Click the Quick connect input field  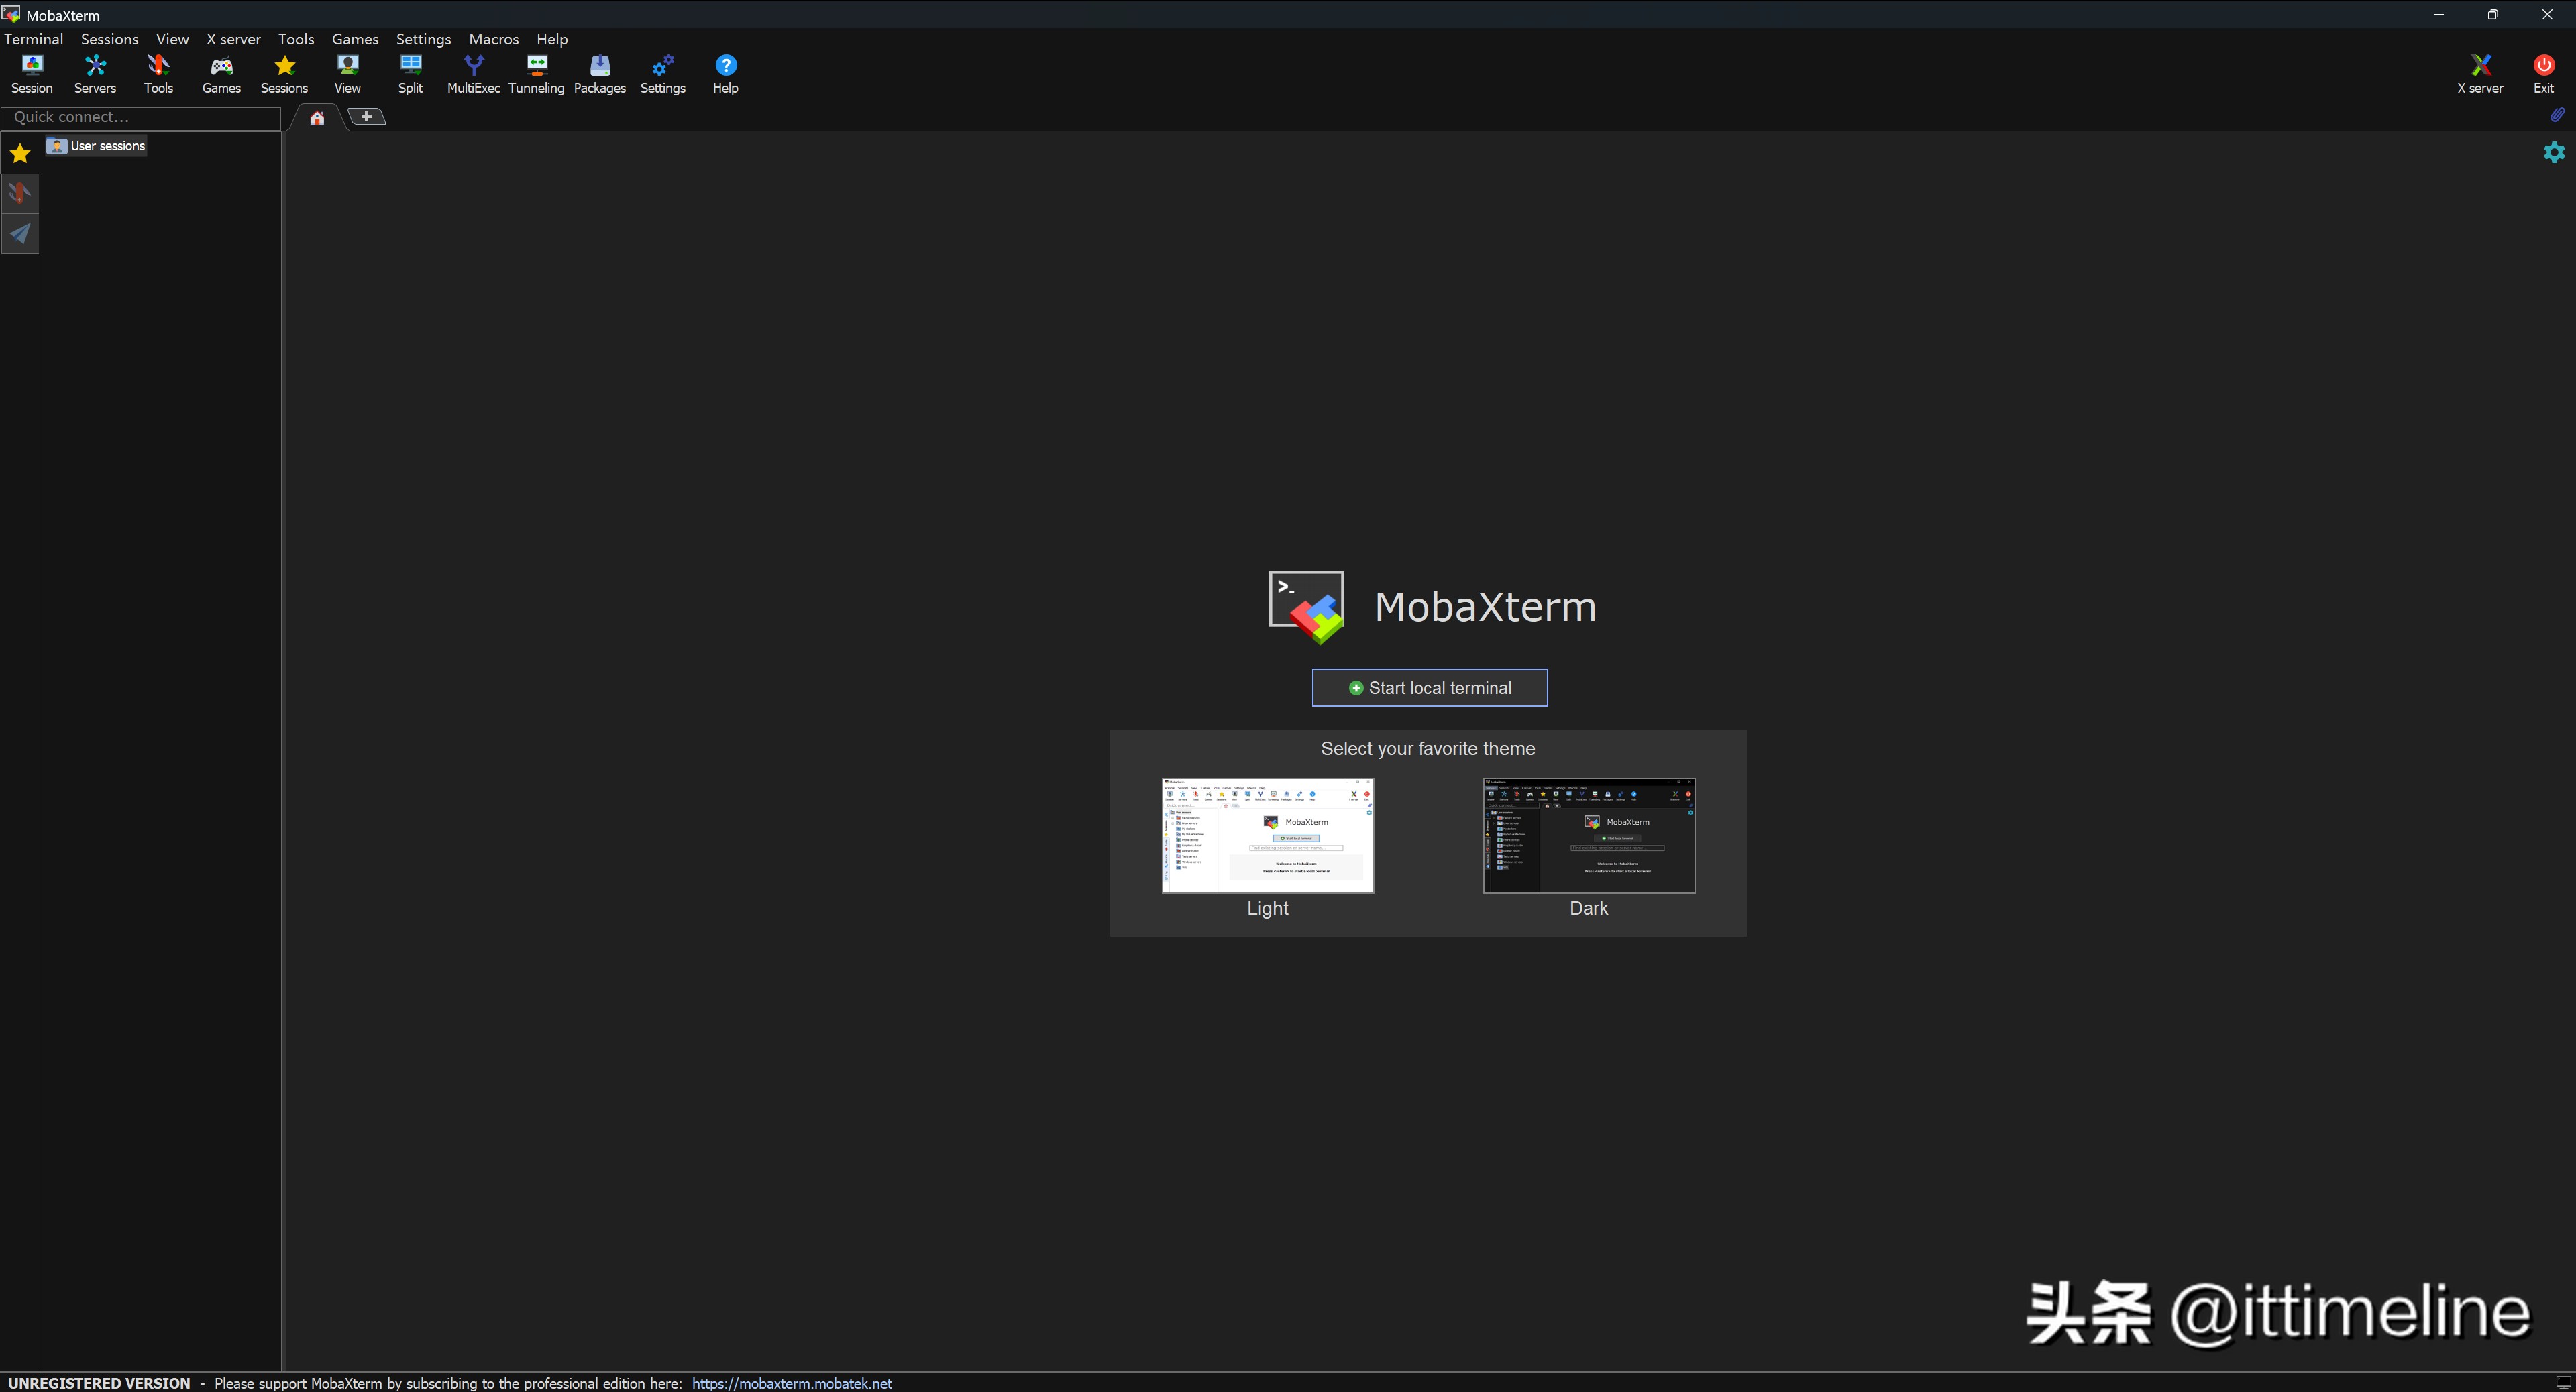coord(140,117)
